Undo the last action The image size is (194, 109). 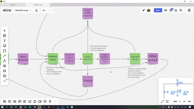(x=44, y=10)
